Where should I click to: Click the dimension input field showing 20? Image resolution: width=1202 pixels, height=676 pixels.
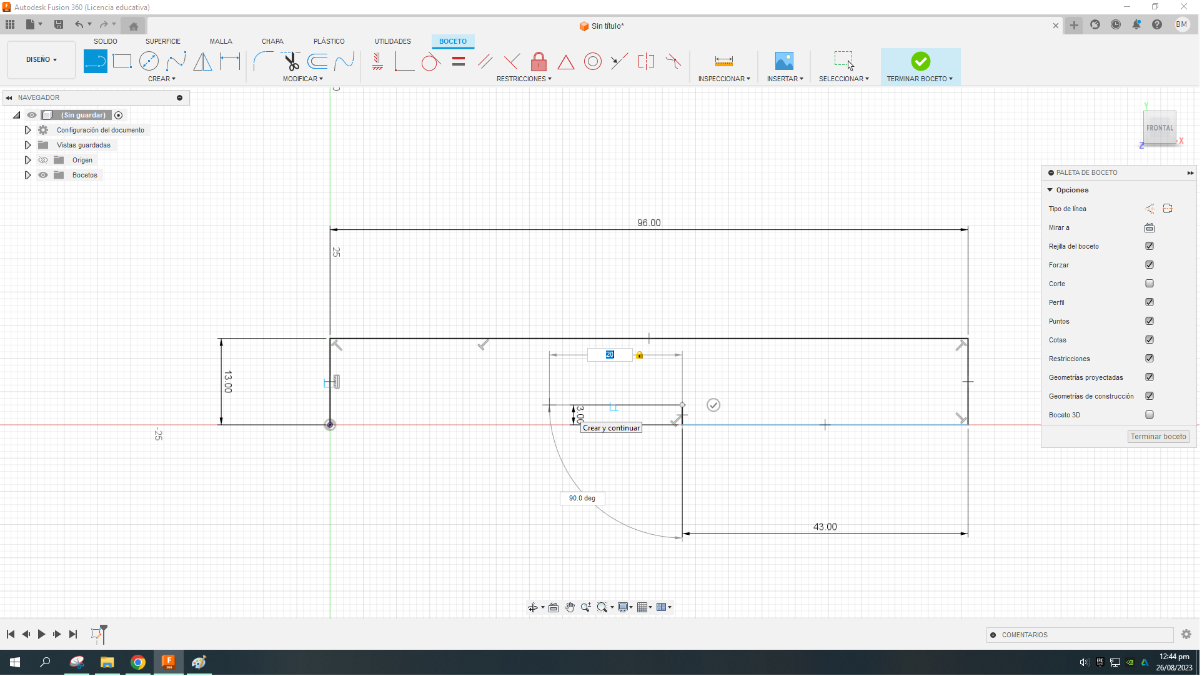[610, 355]
